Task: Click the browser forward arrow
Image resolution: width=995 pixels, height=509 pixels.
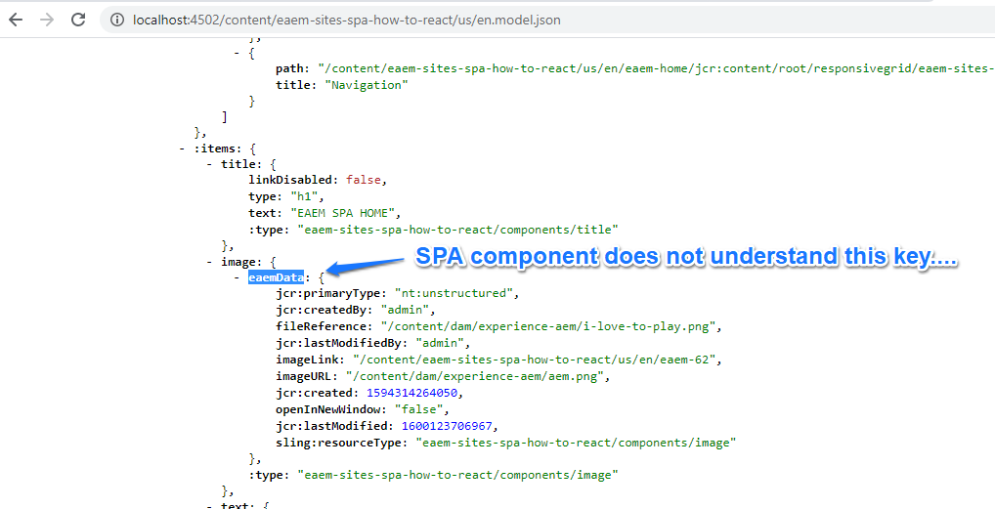Action: pyautogui.click(x=47, y=20)
